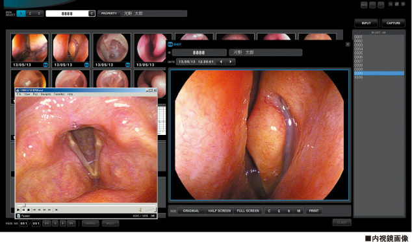Click the INPUT button

(x=366, y=23)
